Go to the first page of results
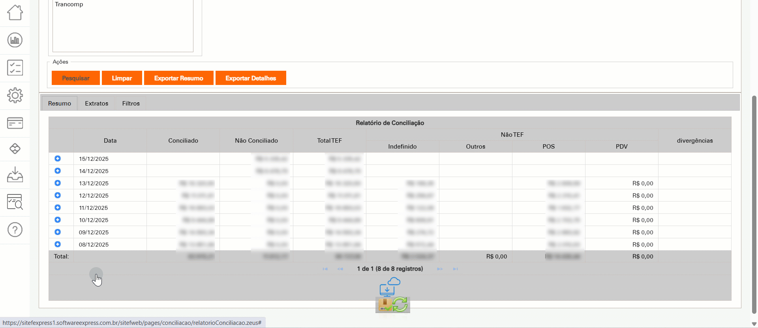Viewport: 758px width, 328px height. (x=325, y=269)
